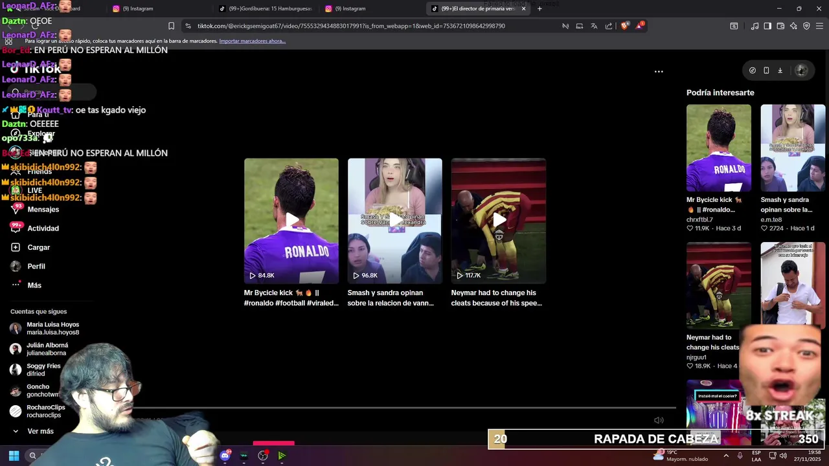Click the TikTok download desktop app icon
The image size is (829, 466).
[780, 71]
